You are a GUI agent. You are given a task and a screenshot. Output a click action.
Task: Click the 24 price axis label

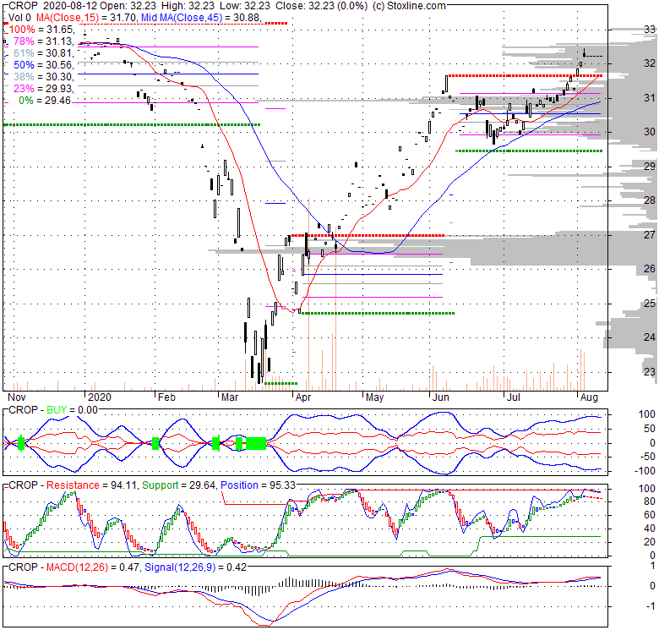pos(650,337)
